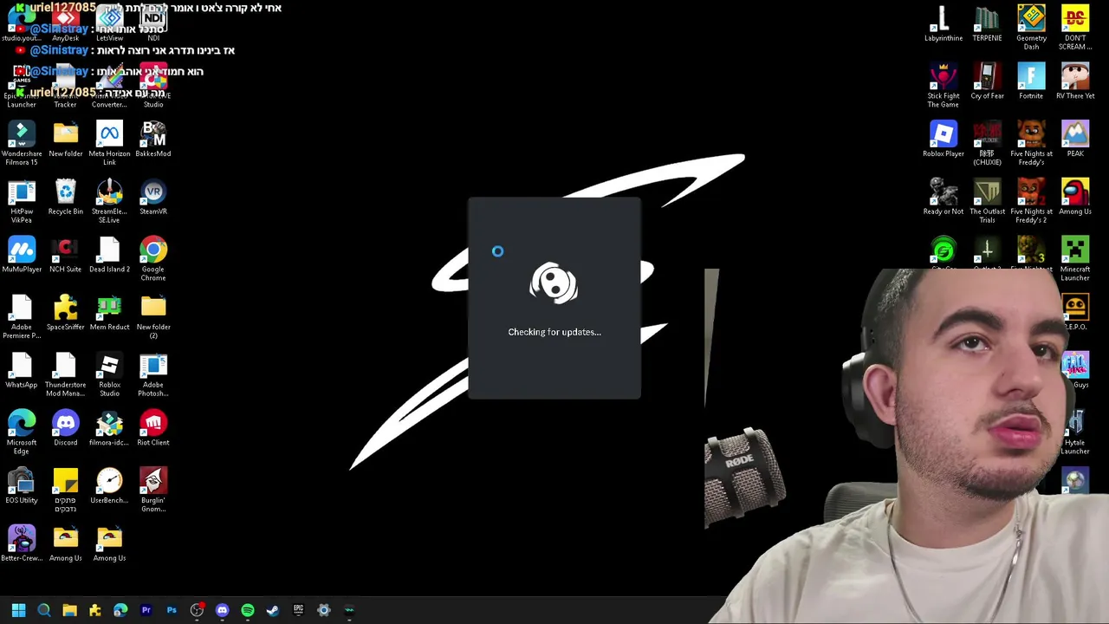
Task: Open Cry of Fear shortcut
Action: click(987, 81)
